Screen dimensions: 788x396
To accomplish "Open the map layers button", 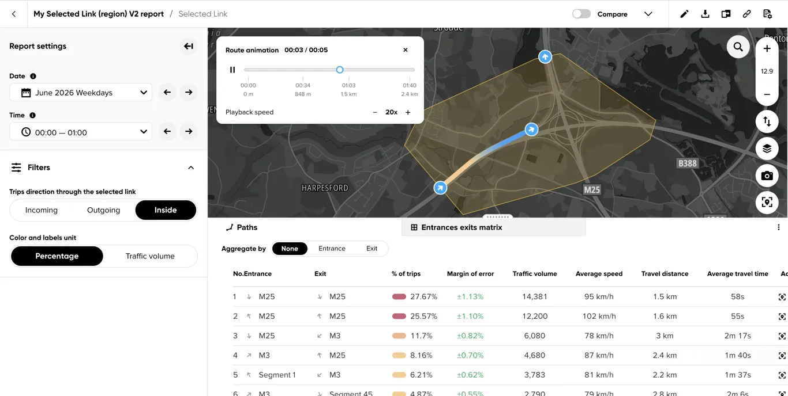I will (x=767, y=148).
